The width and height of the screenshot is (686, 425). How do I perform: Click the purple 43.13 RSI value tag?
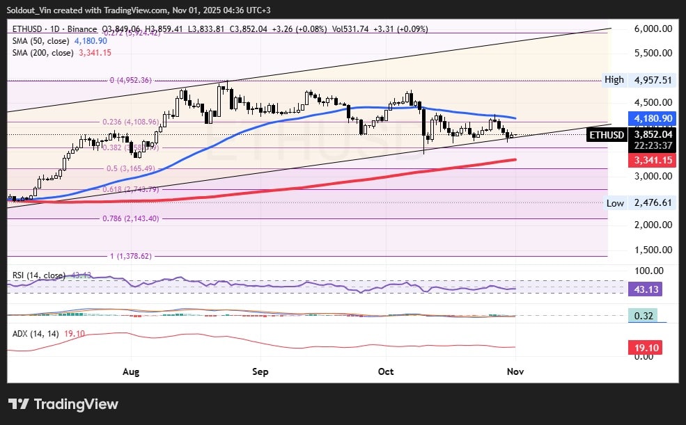[647, 289]
